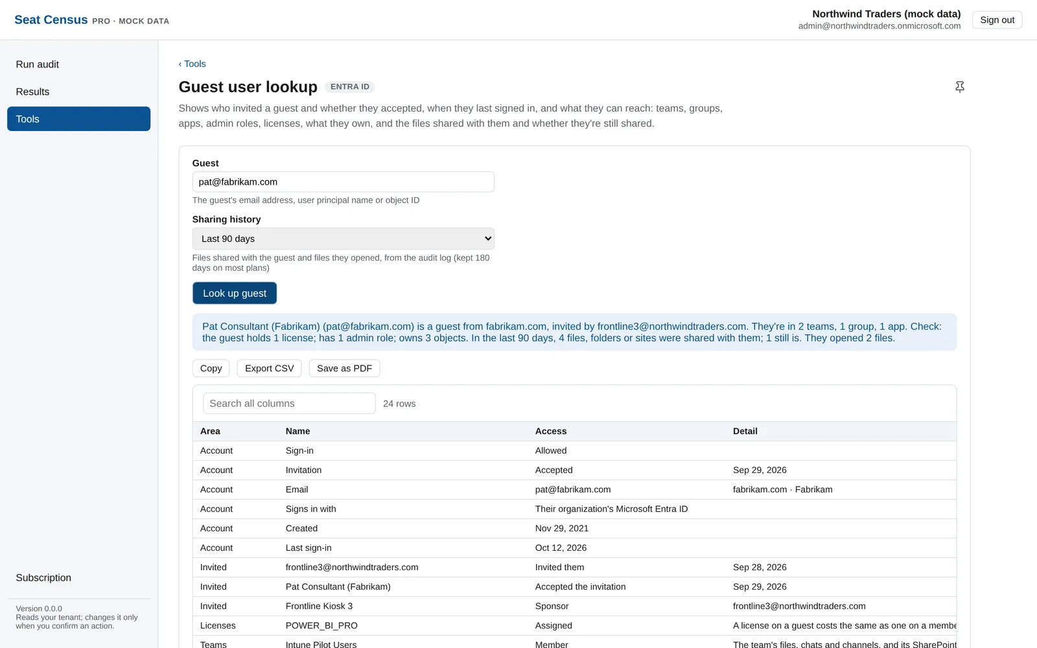
Task: Sign out of the account
Action: click(x=997, y=19)
